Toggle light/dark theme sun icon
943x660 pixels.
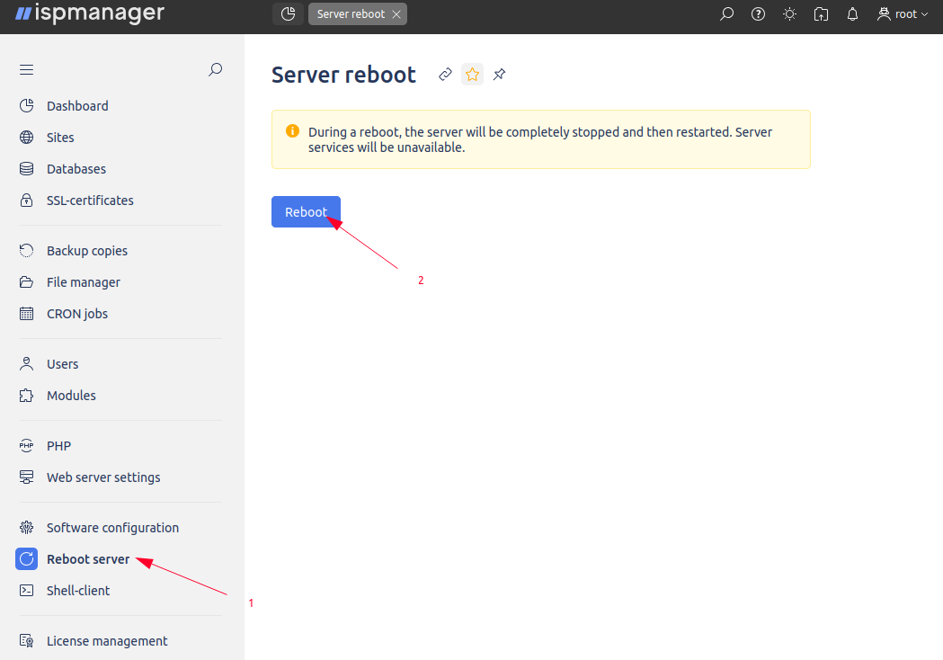point(789,14)
